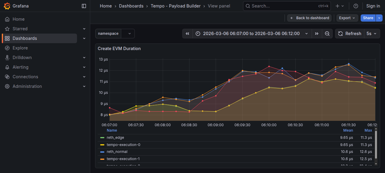This screenshot has height=173, width=385.
Task: Click the clock icon in time picker
Action: click(198, 34)
